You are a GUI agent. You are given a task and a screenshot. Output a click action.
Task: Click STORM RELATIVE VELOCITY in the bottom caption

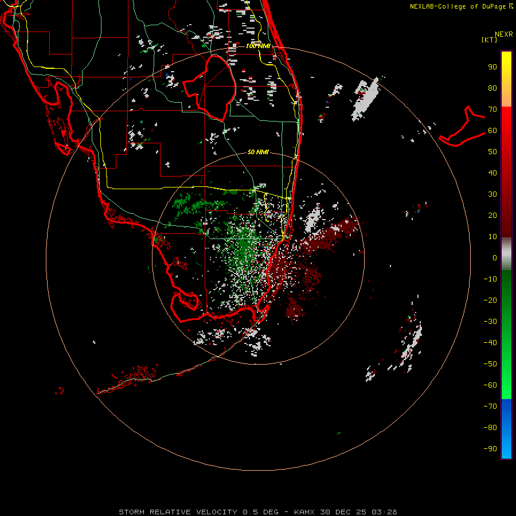[178, 512]
